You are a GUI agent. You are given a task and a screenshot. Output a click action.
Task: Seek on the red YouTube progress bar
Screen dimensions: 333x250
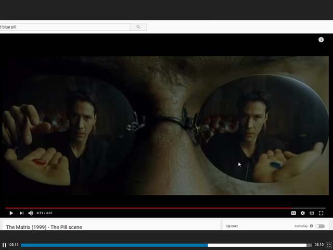(165, 208)
